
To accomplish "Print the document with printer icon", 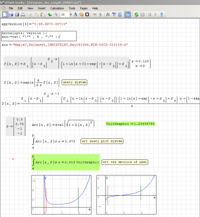I will tap(23, 14).
